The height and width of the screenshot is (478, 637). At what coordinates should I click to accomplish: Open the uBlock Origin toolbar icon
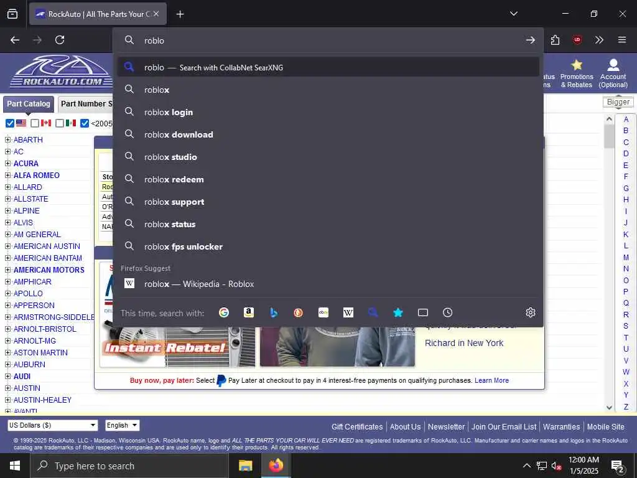[577, 40]
